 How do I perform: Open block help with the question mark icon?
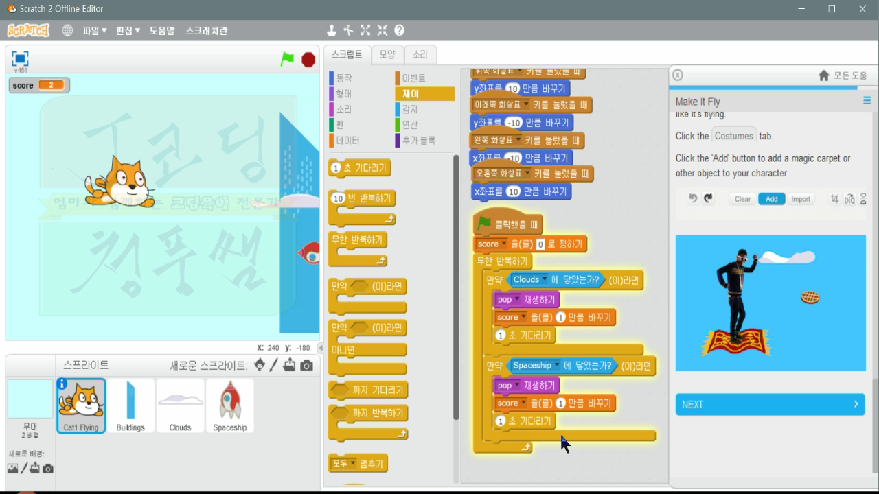(399, 30)
